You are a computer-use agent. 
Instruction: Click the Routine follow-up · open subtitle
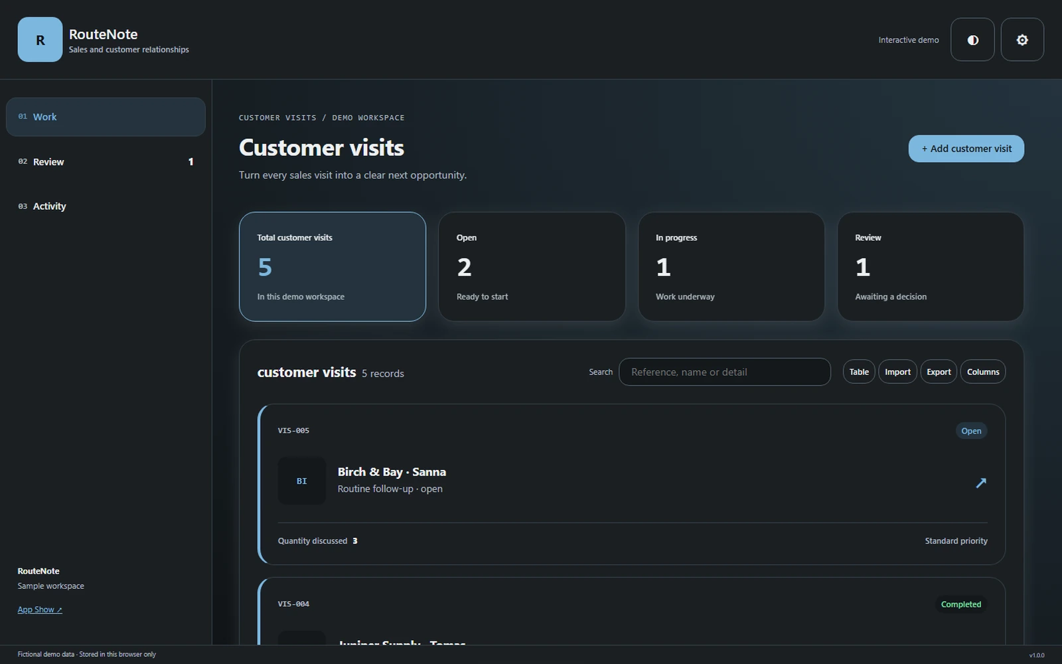pyautogui.click(x=390, y=489)
